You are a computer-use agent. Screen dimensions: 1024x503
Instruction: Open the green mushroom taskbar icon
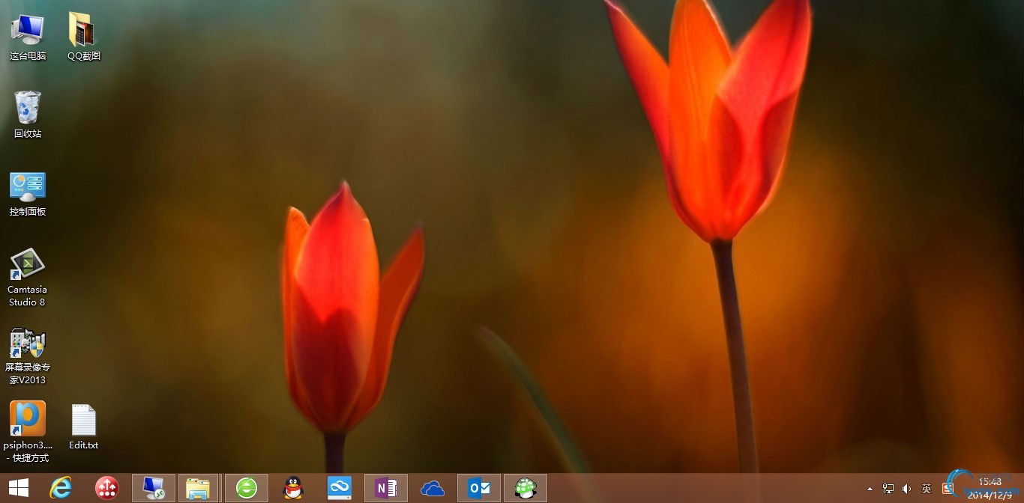pyautogui.click(x=525, y=489)
